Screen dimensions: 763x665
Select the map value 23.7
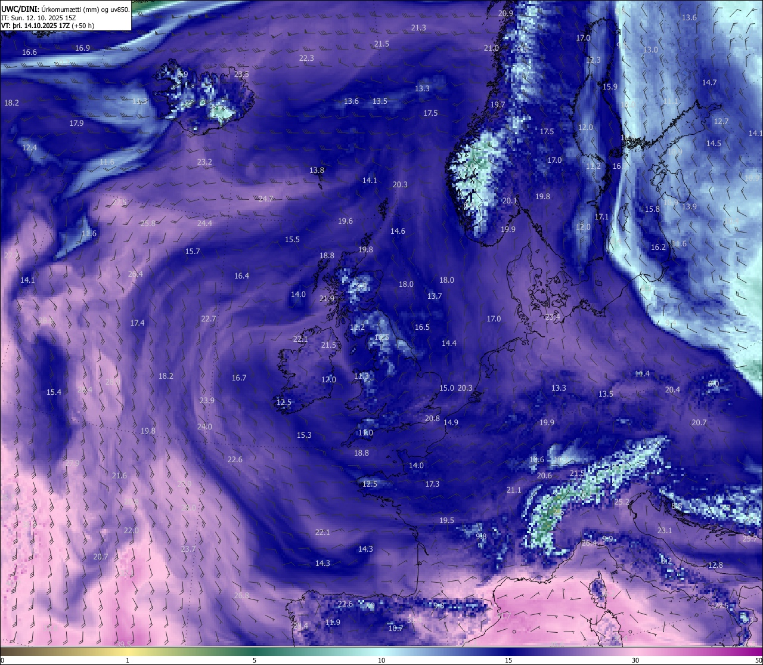pyautogui.click(x=188, y=549)
